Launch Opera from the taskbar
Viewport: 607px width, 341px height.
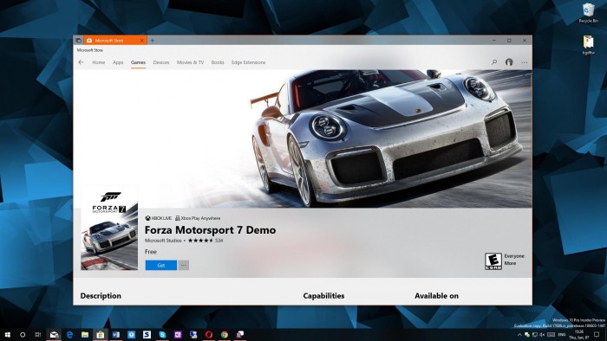[x=209, y=334]
